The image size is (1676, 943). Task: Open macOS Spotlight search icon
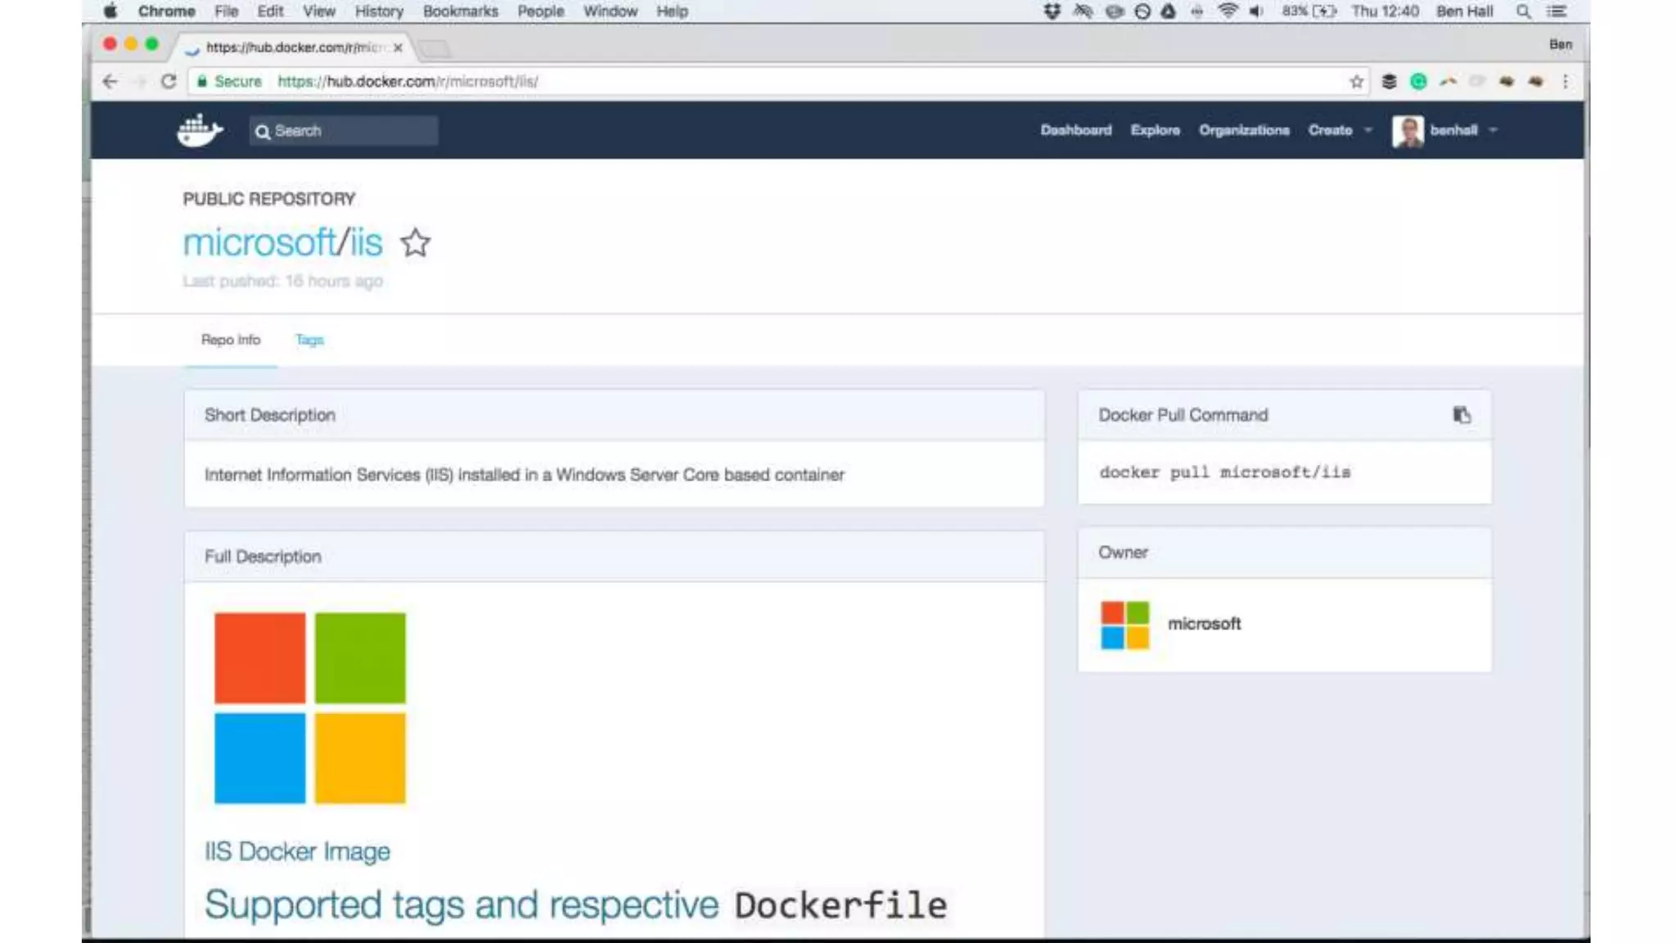tap(1522, 11)
